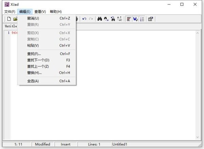Screen dimensions: 204x149
Task: Choose 撤消(U) from the edit menu
Action: [47, 18]
